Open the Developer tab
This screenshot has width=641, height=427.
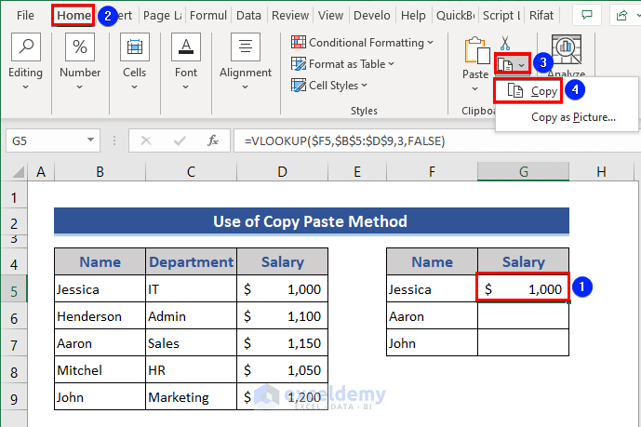pyautogui.click(x=371, y=16)
